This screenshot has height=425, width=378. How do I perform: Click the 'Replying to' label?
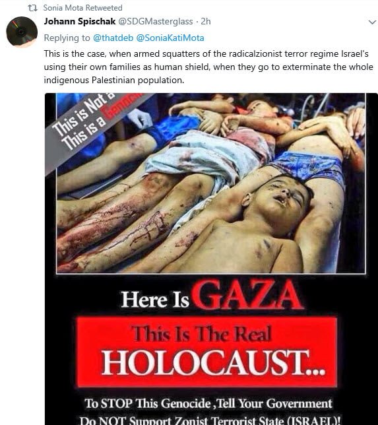point(67,38)
